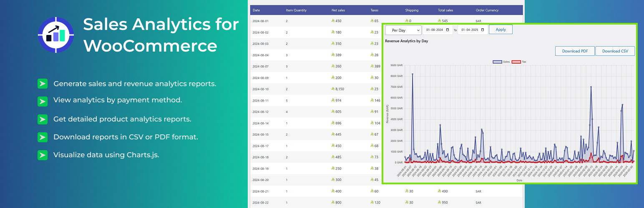Viewport: 644px width, 208px height.
Task: Click the start date field showing 01-08-2024
Action: [x=438, y=30]
